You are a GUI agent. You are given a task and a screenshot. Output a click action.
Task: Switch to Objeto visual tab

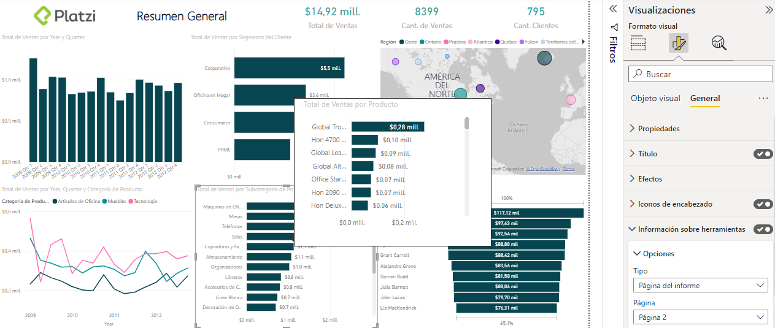pyautogui.click(x=655, y=98)
